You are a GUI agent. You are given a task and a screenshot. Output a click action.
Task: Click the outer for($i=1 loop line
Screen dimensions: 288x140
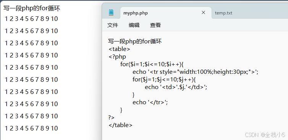point(152,64)
